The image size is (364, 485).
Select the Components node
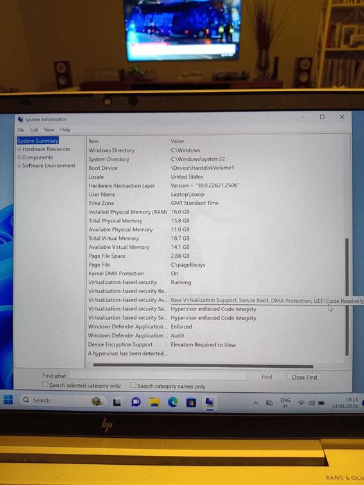pyautogui.click(x=37, y=157)
